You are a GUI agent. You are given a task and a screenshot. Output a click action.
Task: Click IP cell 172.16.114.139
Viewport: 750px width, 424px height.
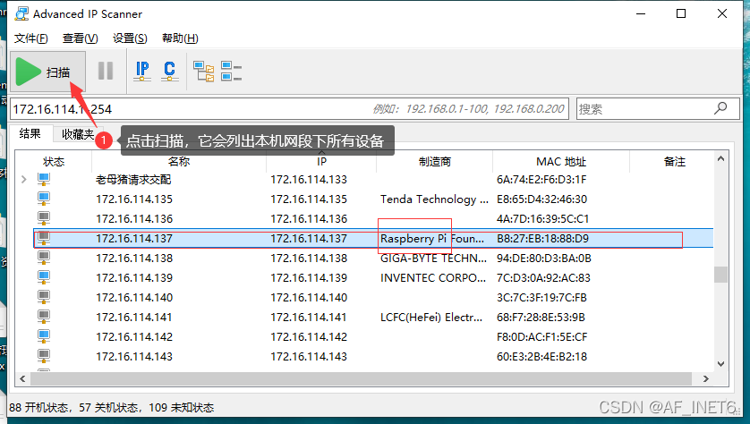[309, 277]
